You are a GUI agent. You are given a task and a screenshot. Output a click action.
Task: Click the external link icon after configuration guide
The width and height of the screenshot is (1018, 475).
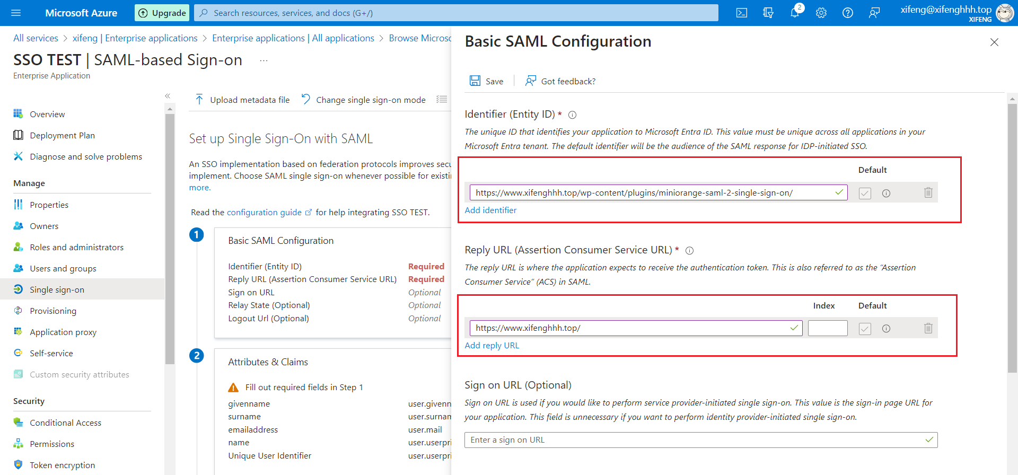pyautogui.click(x=308, y=213)
